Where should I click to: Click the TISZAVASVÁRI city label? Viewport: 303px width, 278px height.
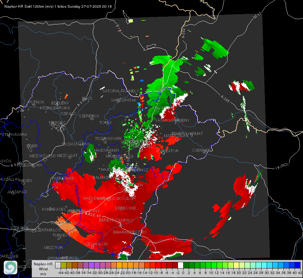tap(108, 138)
